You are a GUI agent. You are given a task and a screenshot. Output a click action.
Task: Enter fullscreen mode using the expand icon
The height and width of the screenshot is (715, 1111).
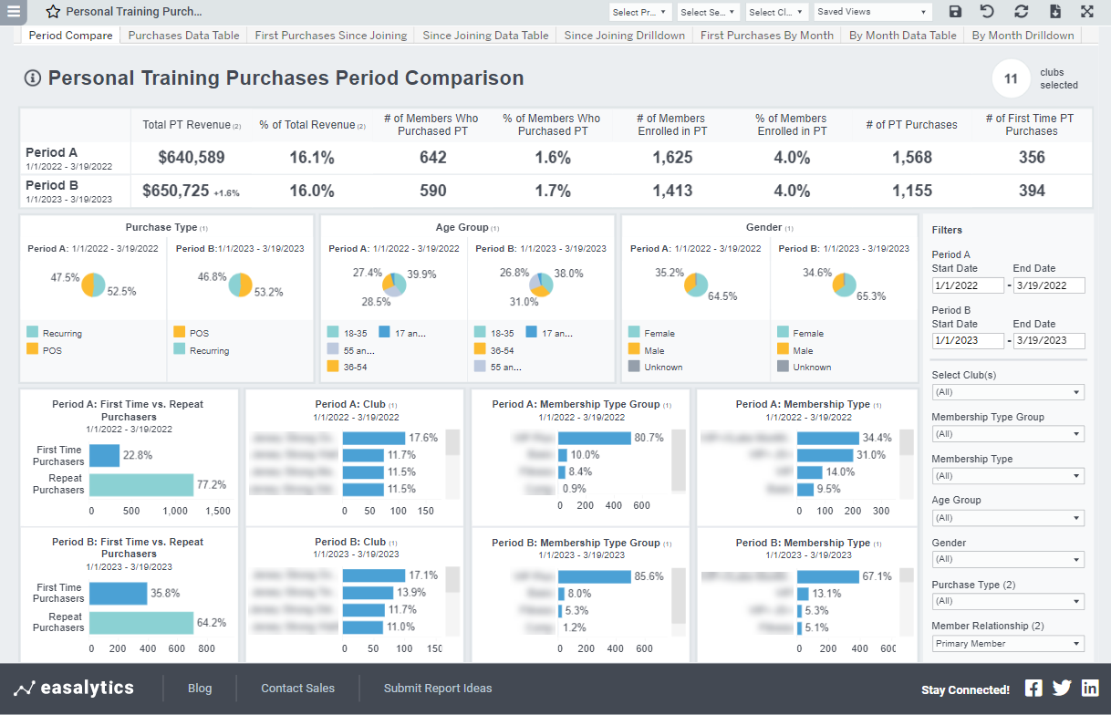click(1086, 12)
